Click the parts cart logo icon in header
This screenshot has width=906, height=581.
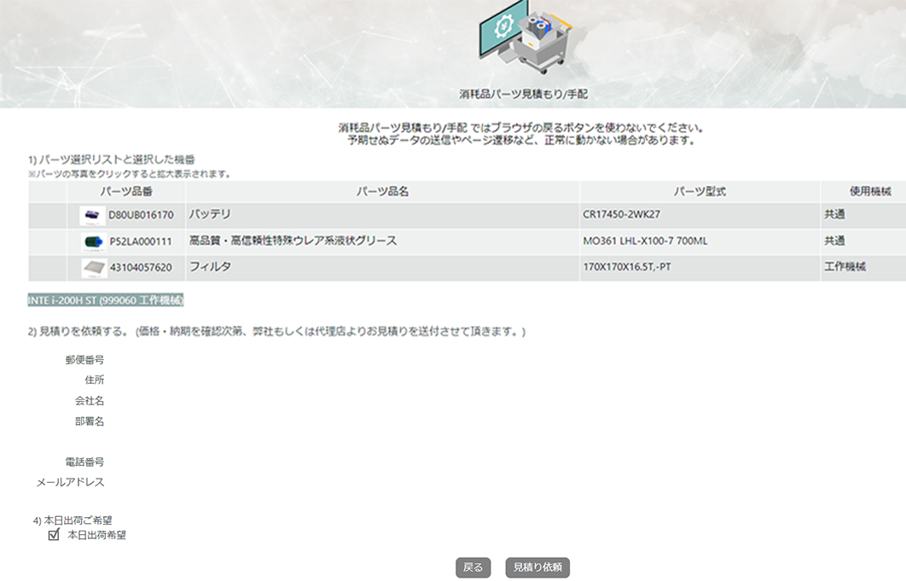point(523,38)
